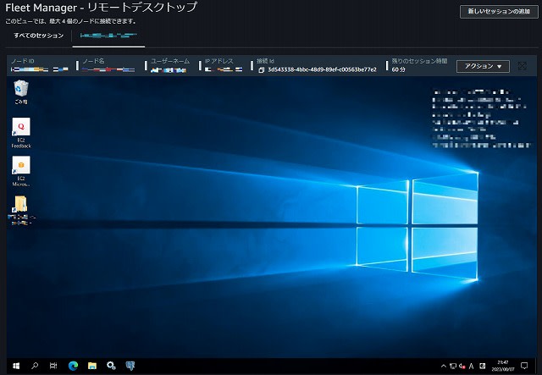Click the IME input mode A indicator

coord(471,366)
